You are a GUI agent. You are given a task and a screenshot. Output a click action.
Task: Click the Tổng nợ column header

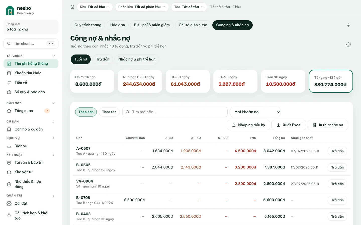point(279,138)
